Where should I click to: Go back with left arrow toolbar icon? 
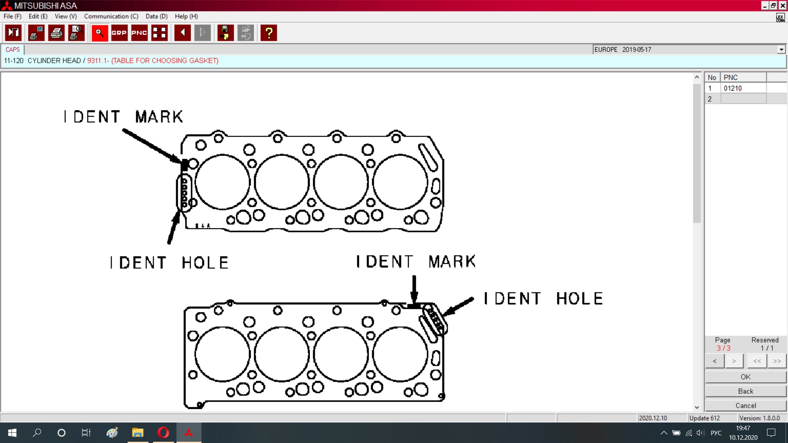coord(182,33)
